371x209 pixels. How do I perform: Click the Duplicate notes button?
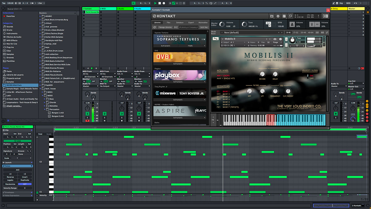coord(25,180)
